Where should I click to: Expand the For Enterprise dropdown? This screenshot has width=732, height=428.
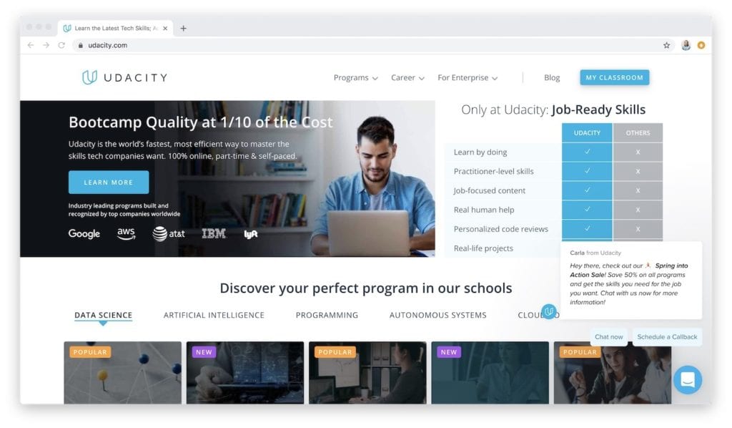pos(468,77)
